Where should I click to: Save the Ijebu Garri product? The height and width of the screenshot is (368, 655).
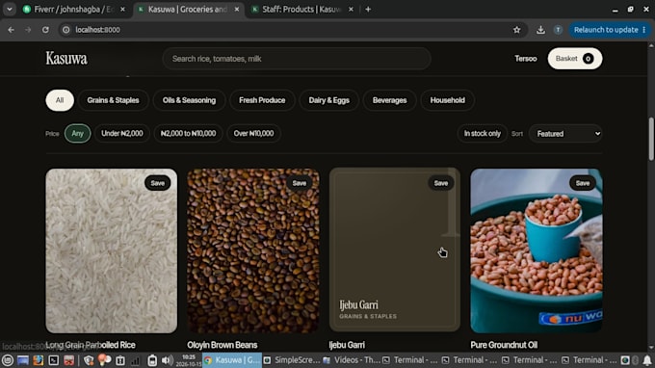(441, 183)
